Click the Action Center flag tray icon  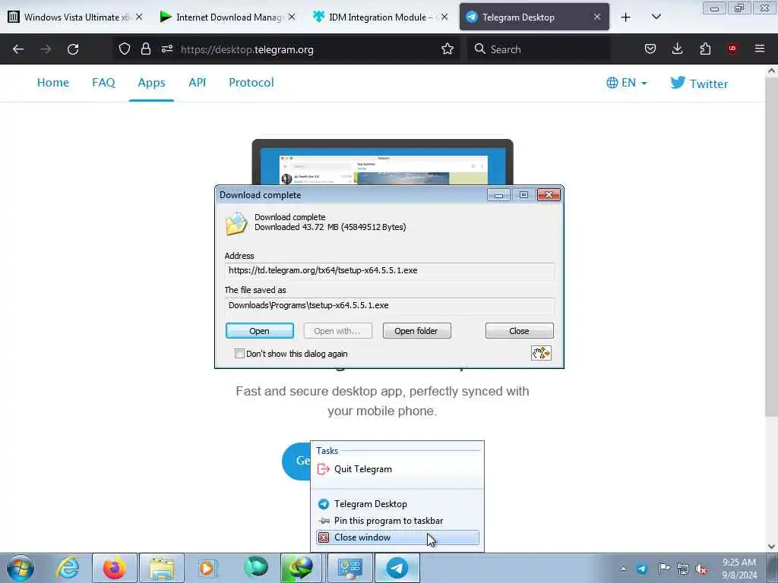coord(664,569)
